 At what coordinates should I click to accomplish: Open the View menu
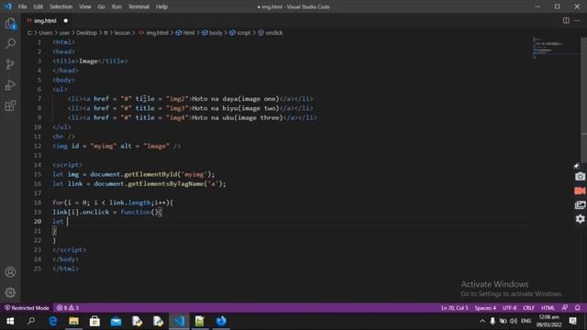pyautogui.click(x=85, y=6)
